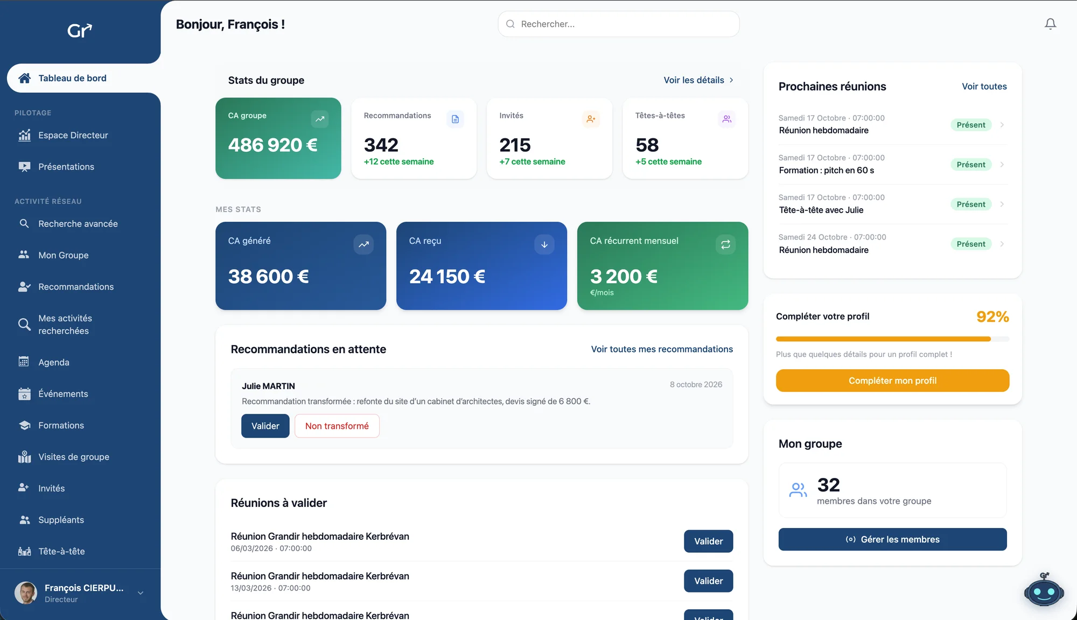Click the CA récurrent mensuel repeat icon
Viewport: 1077px width, 620px height.
[725, 244]
